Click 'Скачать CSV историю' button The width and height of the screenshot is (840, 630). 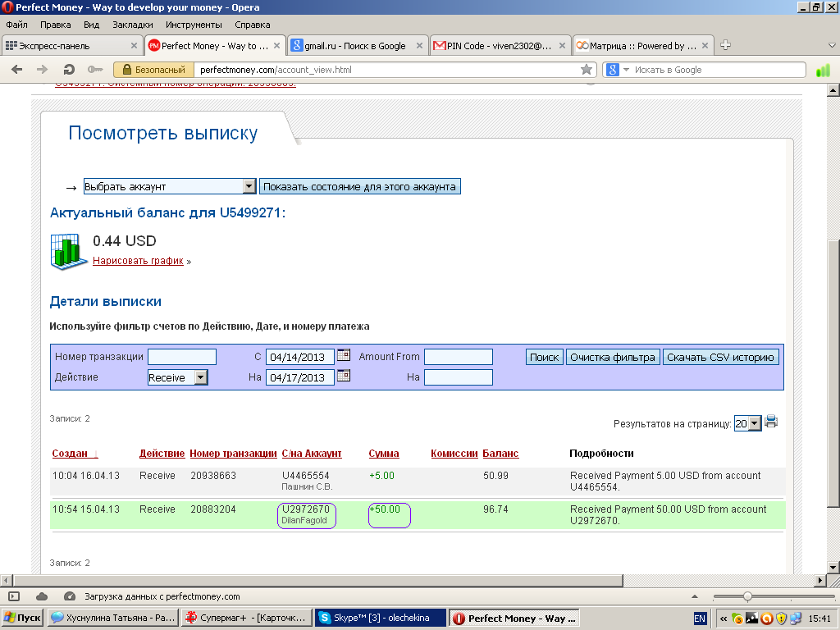tap(720, 358)
